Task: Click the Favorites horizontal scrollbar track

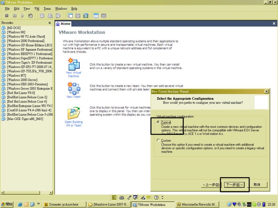Action: (27, 193)
